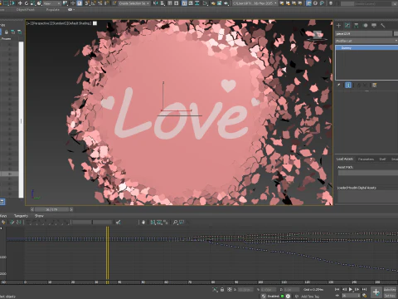Open the Time Configuration icon
Screen dimensions: 398x299
click(x=365, y=296)
